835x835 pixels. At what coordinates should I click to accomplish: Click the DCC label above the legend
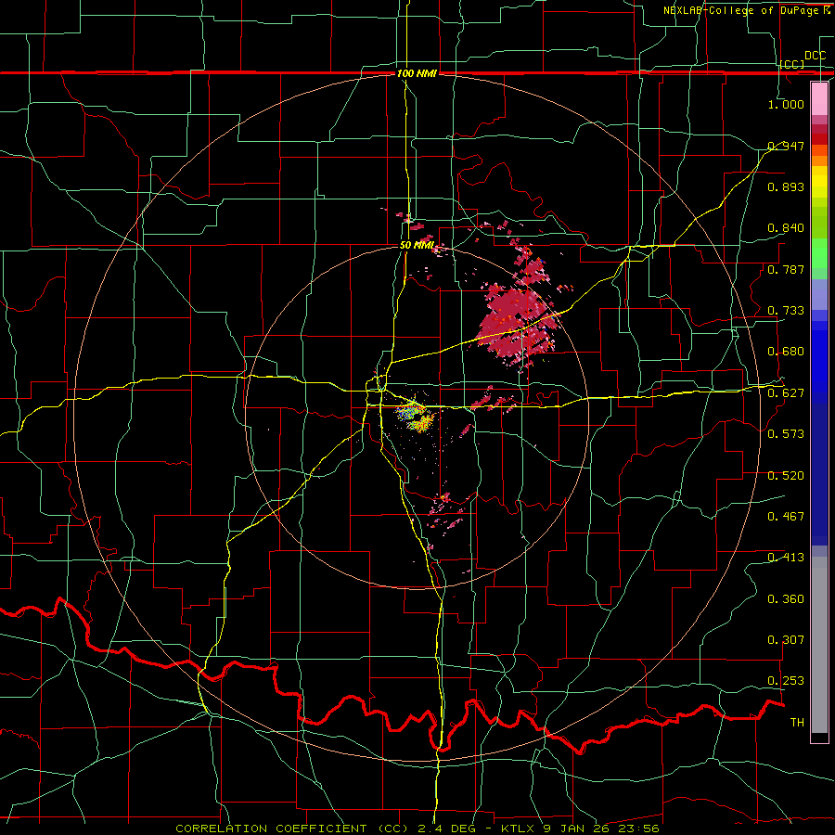click(815, 56)
